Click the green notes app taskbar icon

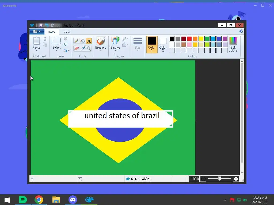(23, 200)
